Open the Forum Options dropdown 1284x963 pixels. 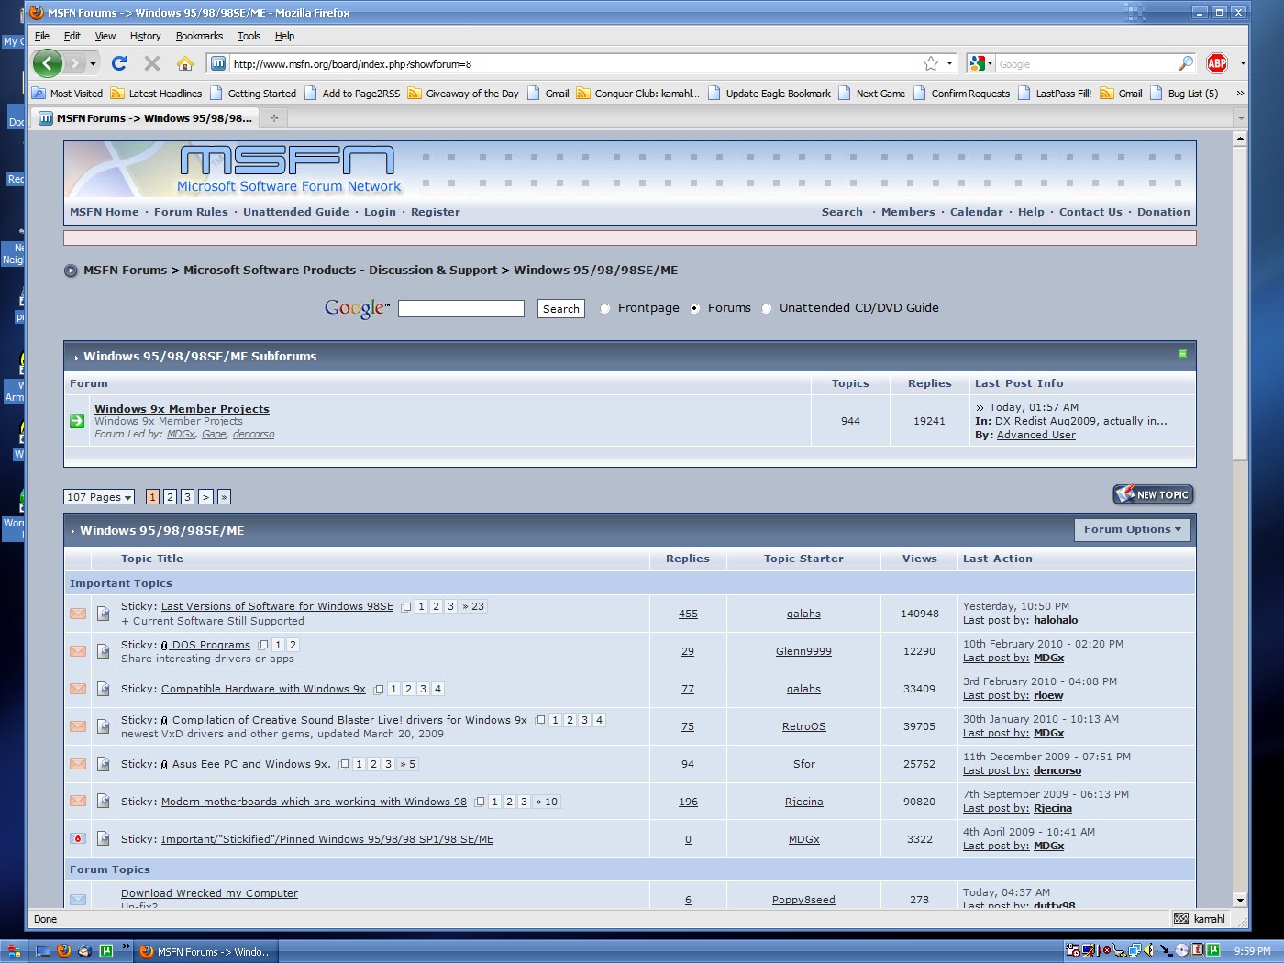tap(1133, 529)
